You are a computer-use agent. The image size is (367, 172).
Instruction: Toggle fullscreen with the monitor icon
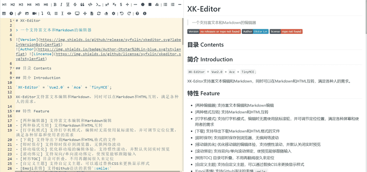click(77, 14)
